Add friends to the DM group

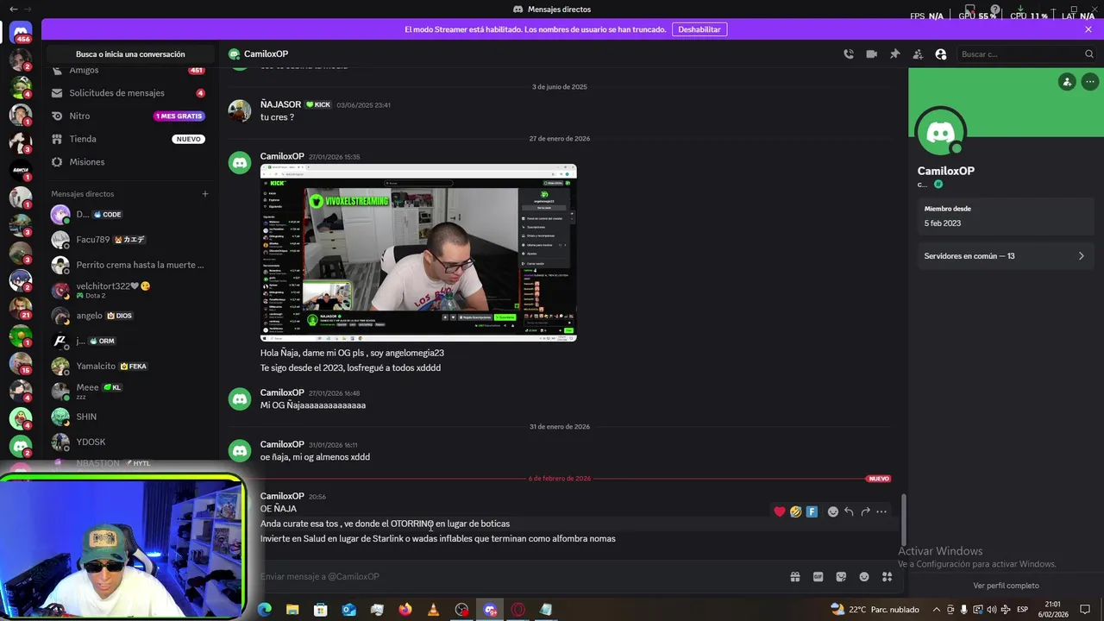[918, 54]
